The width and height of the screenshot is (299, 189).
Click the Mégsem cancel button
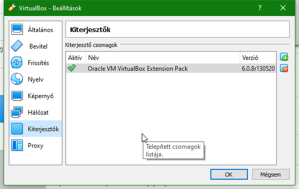pos(271,175)
